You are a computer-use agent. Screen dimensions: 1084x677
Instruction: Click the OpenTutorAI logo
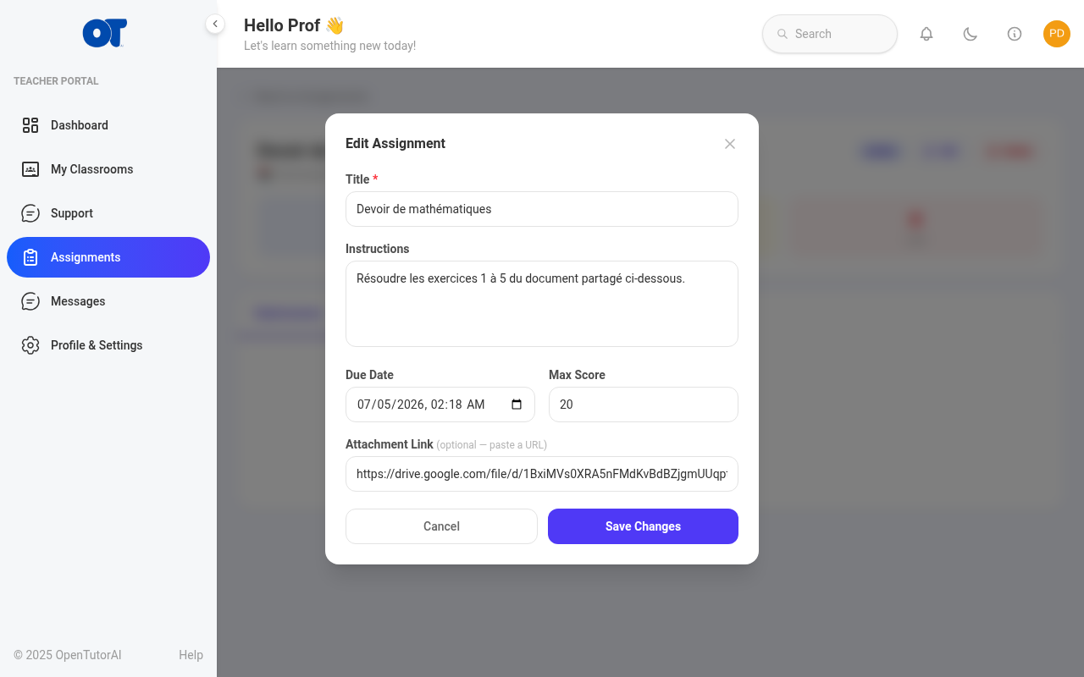[105, 33]
